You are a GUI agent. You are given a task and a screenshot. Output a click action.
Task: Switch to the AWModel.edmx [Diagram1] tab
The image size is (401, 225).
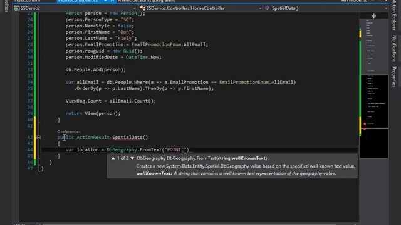147,1
